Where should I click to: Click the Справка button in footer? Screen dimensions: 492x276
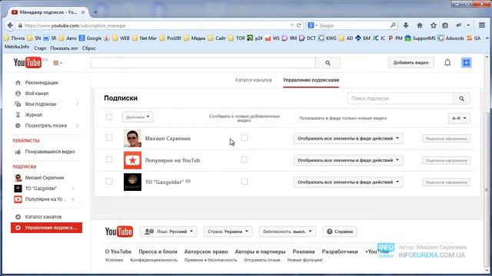pos(340,232)
